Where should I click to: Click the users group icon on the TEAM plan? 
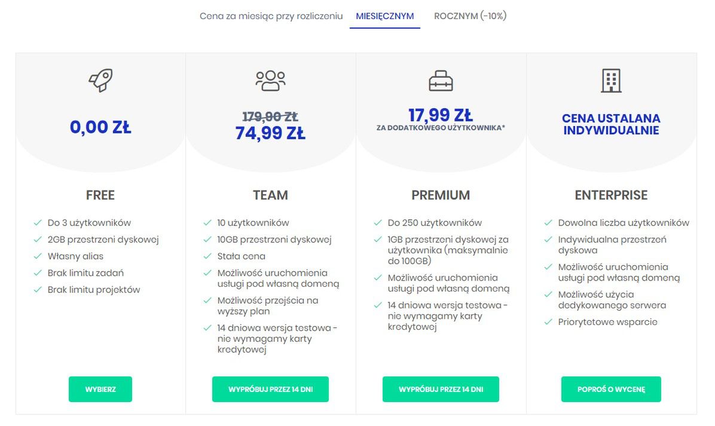pos(270,81)
